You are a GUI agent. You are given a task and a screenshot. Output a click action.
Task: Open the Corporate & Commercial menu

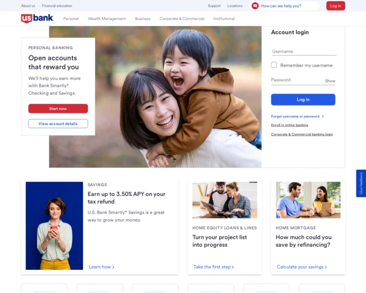(x=182, y=19)
